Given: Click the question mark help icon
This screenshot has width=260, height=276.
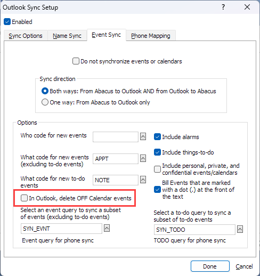Looking at the screenshot, I should (x=223, y=7).
